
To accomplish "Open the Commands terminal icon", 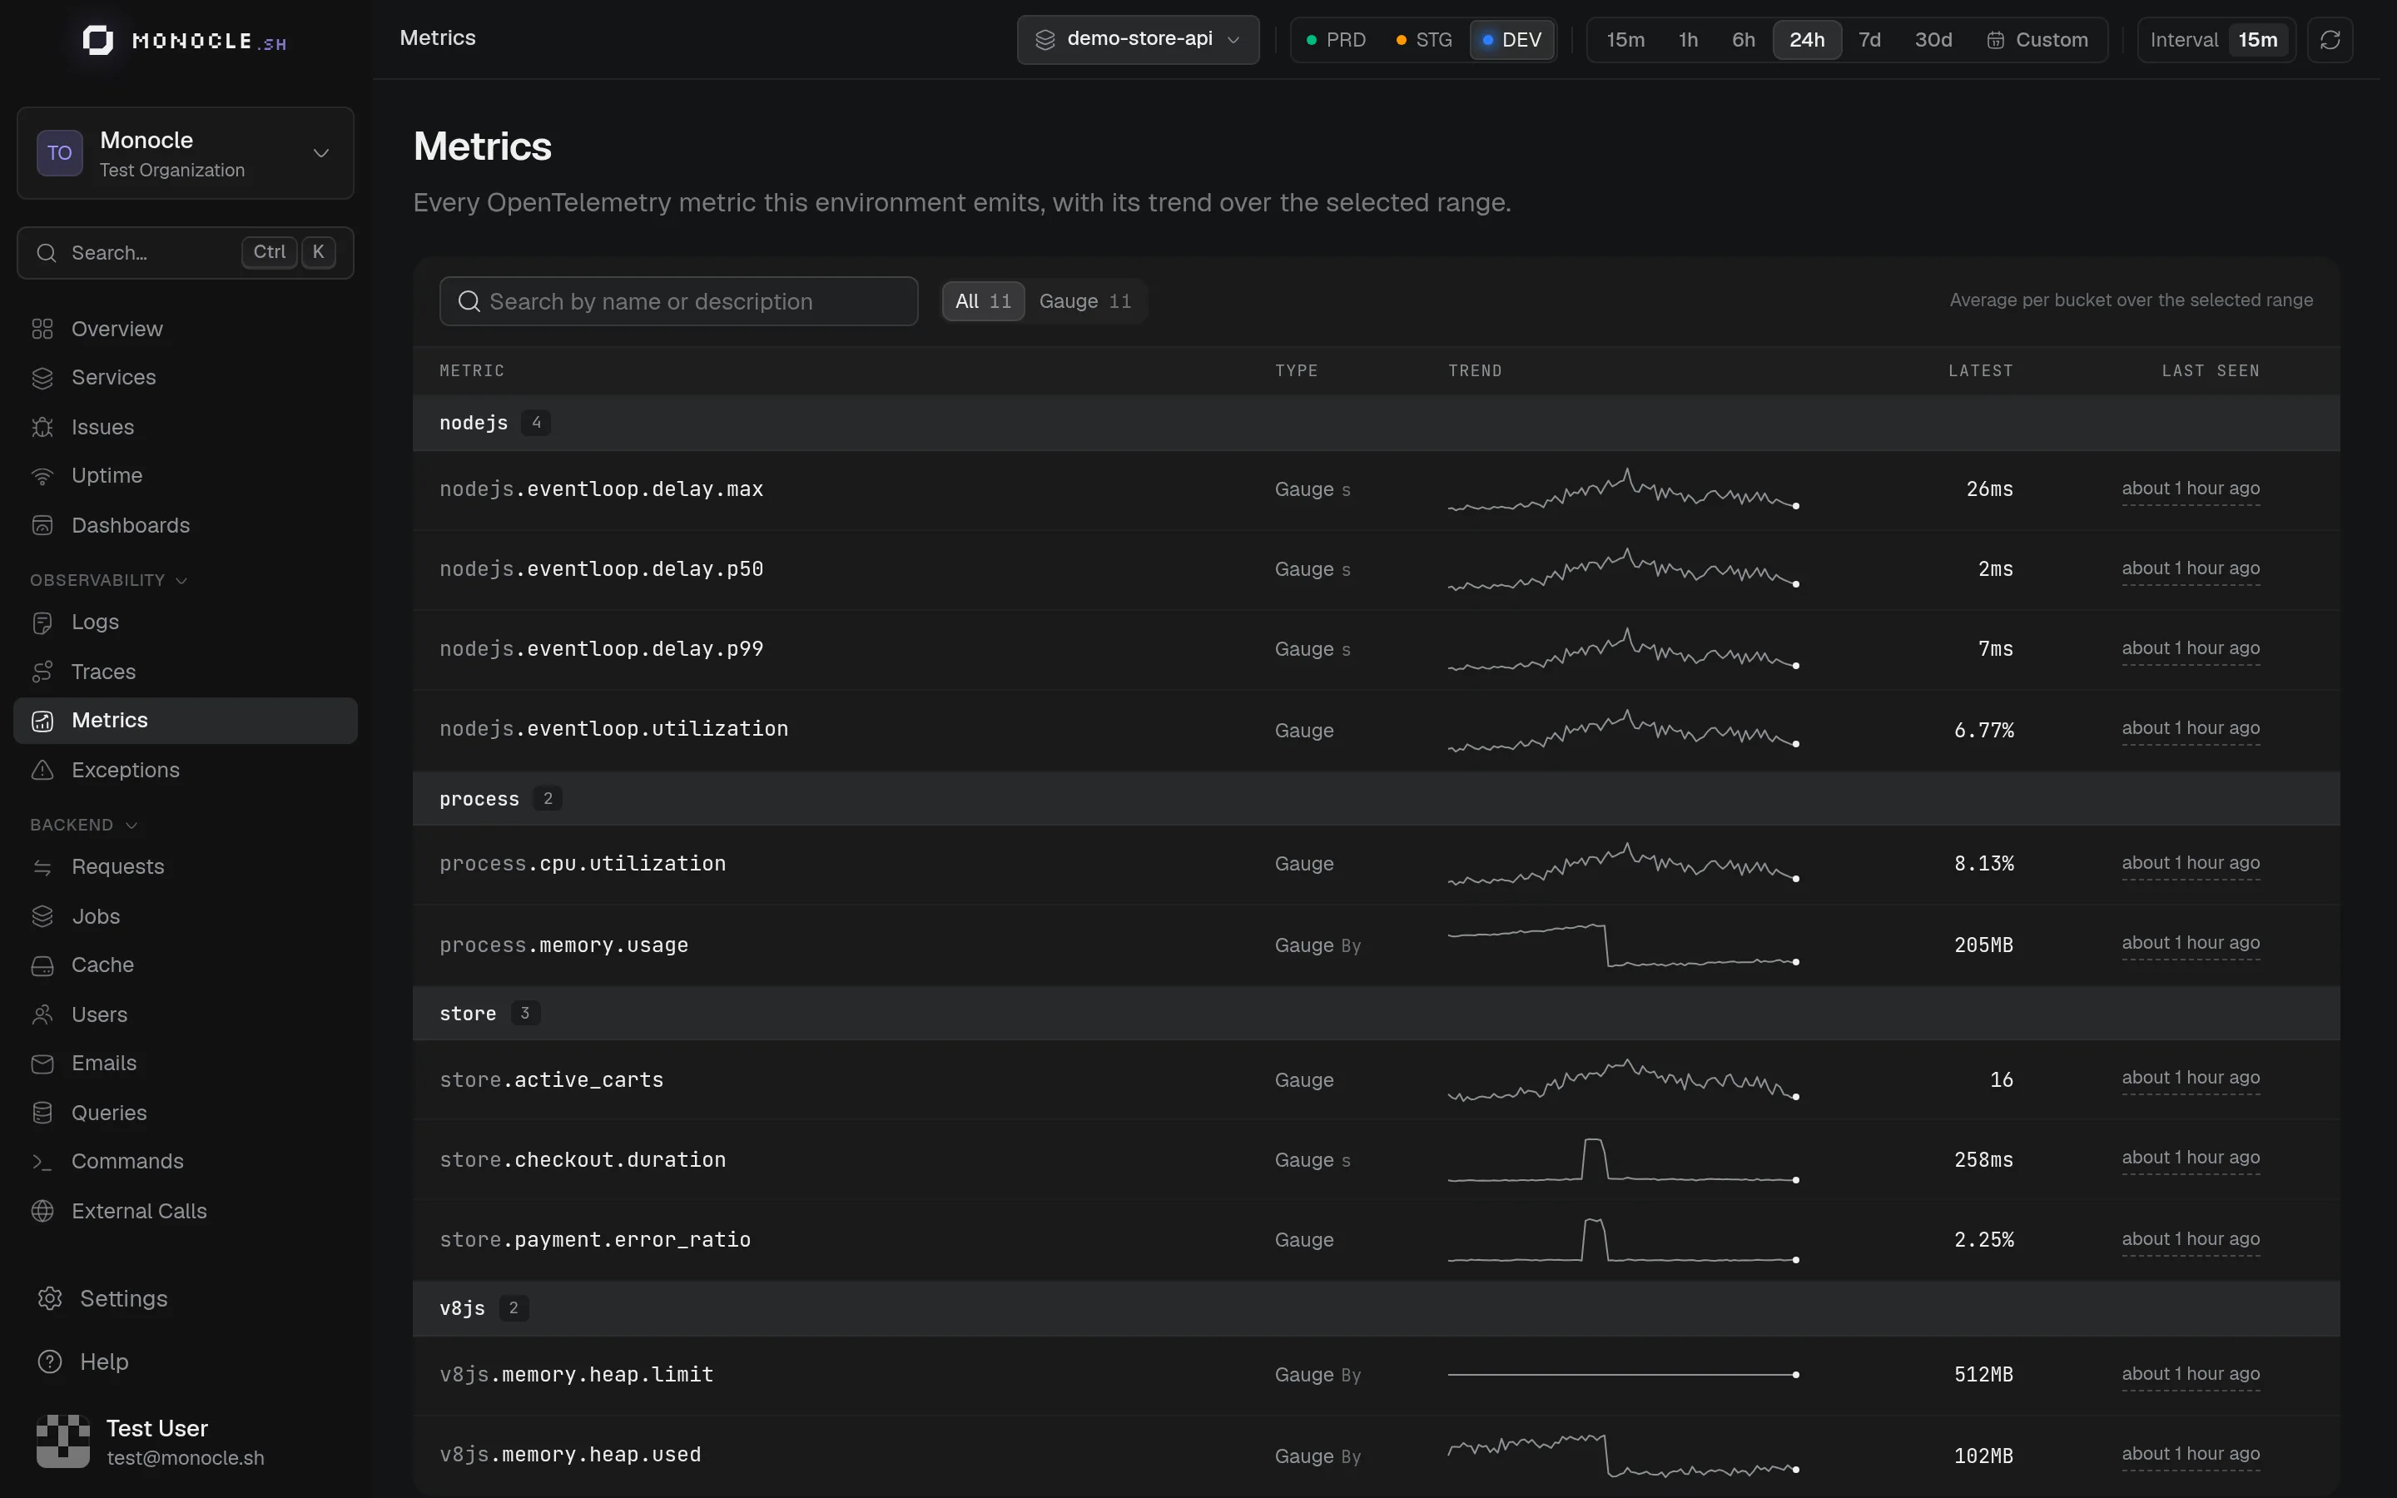I will (42, 1161).
